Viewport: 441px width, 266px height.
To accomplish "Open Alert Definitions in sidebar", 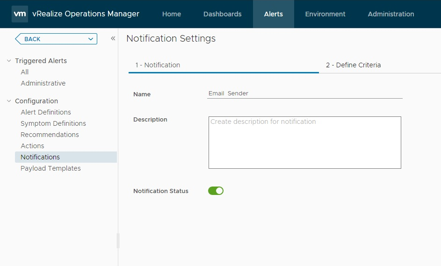I will click(x=46, y=112).
